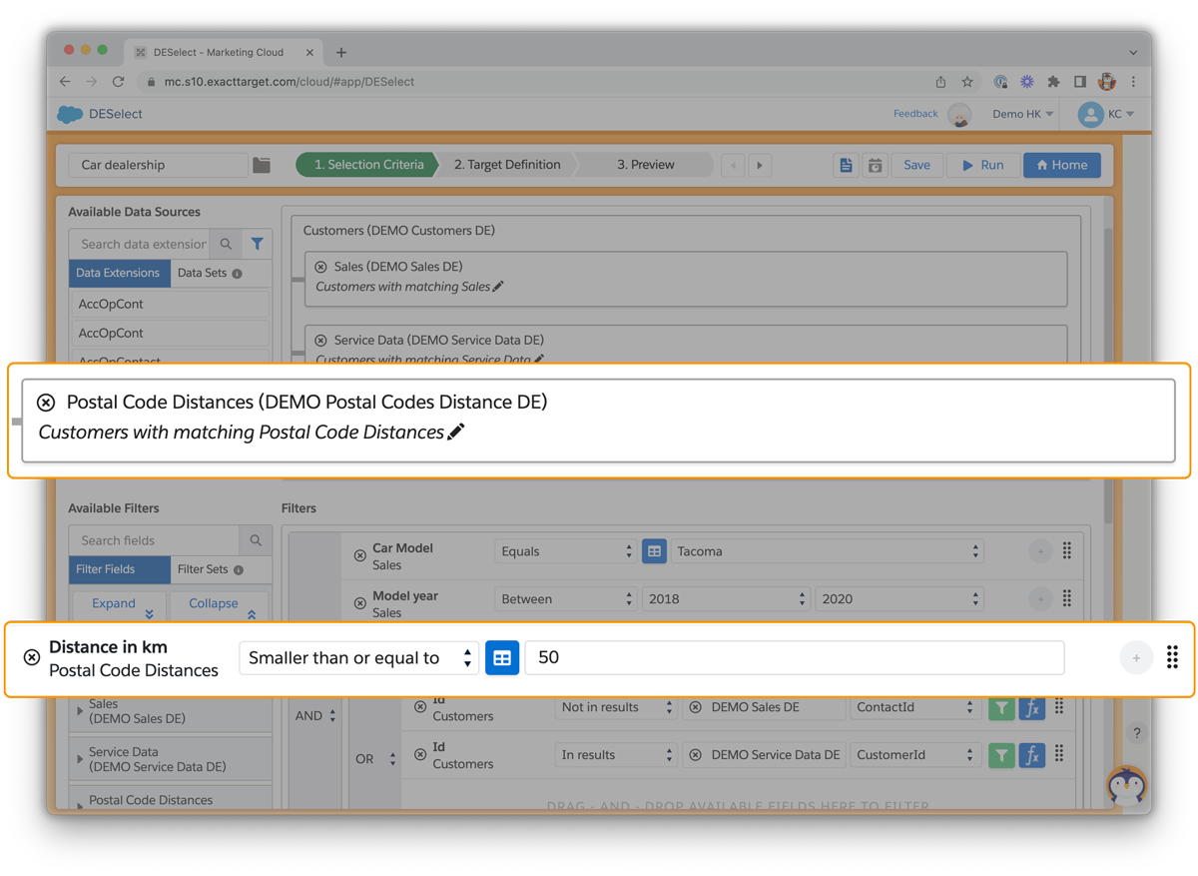Expand the Service Data tree item
The image size is (1198, 876).
coord(80,759)
